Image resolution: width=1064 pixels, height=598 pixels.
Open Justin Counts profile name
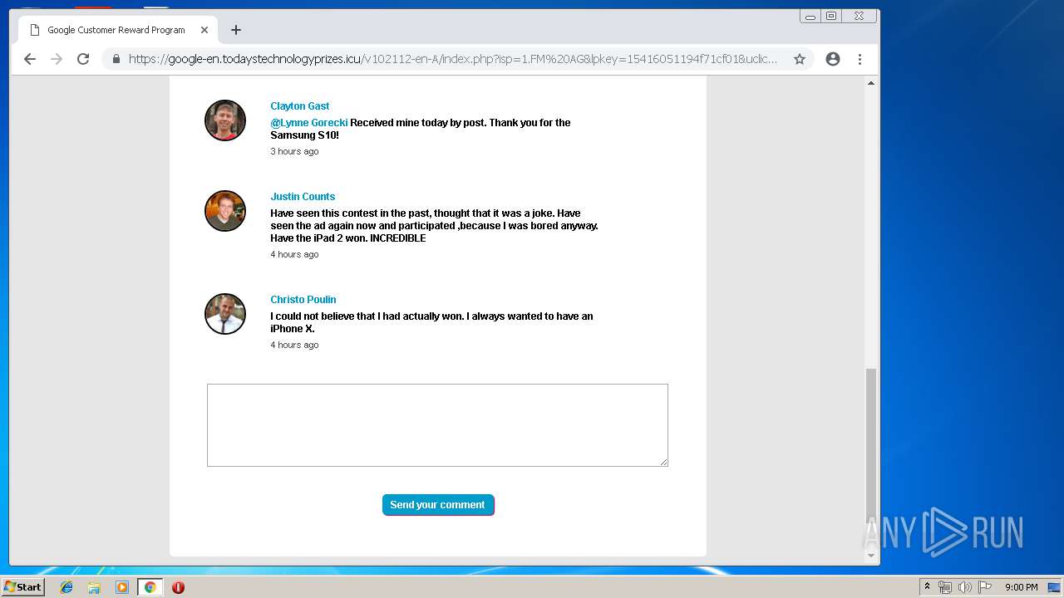(x=303, y=197)
